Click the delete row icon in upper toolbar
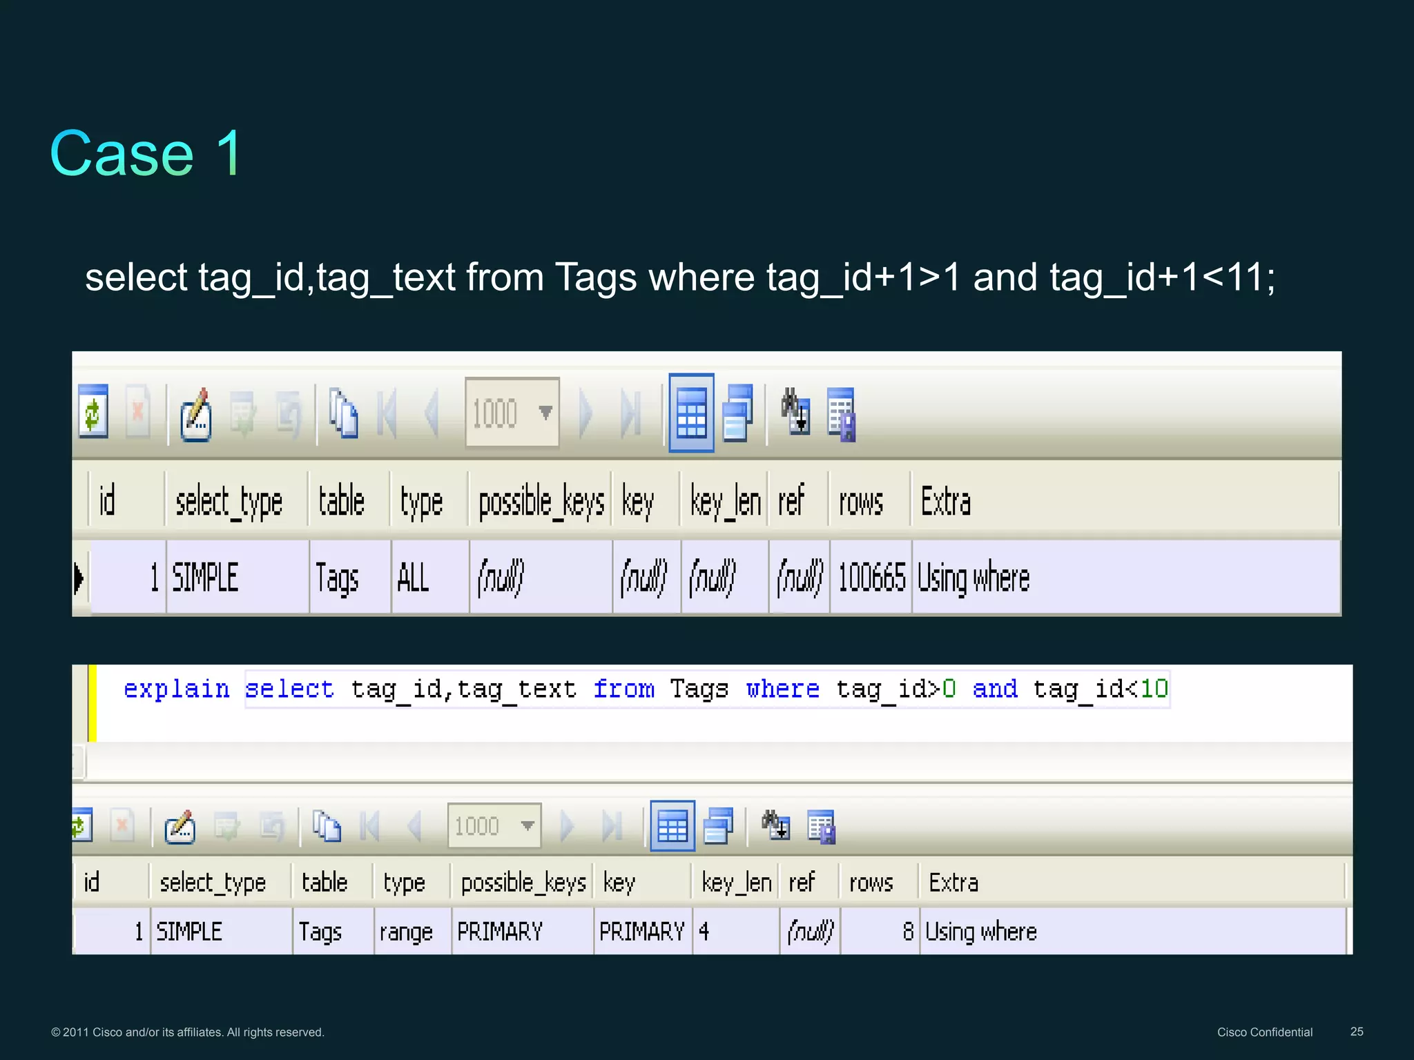Screen dimensions: 1414x1060 [138, 412]
